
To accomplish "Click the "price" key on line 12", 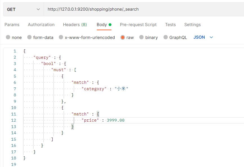I will pyautogui.click(x=90, y=120).
